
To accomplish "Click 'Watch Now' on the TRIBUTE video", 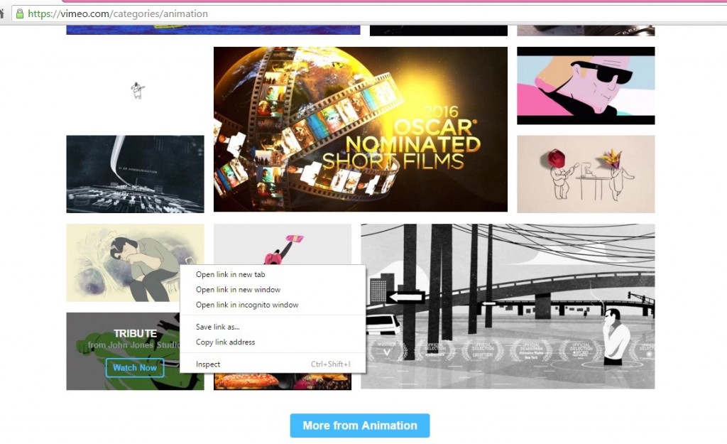I will (134, 368).
